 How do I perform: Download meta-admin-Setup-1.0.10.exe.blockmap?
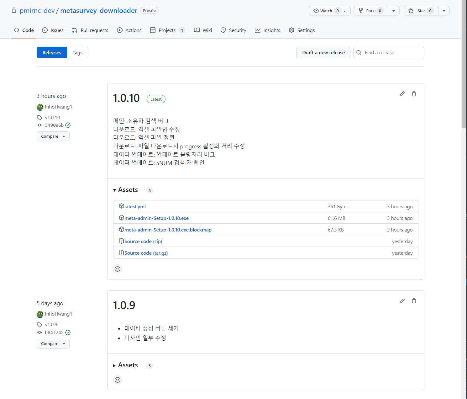[x=168, y=230]
